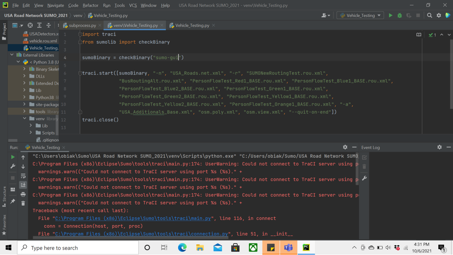453x255 pixels.
Task: Toggle Reader Mode book icon in editor
Action: (419, 35)
